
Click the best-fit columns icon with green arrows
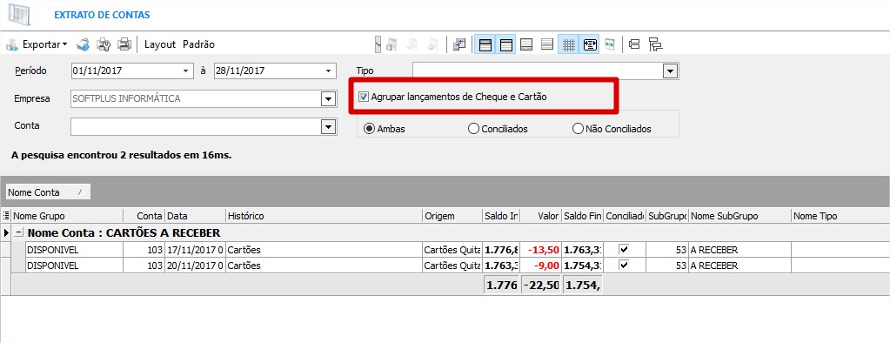pyautogui.click(x=610, y=44)
